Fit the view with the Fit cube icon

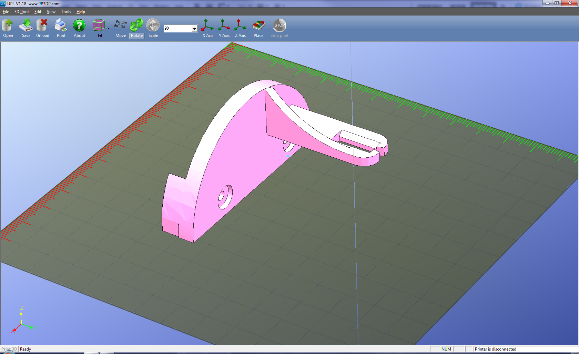click(99, 25)
